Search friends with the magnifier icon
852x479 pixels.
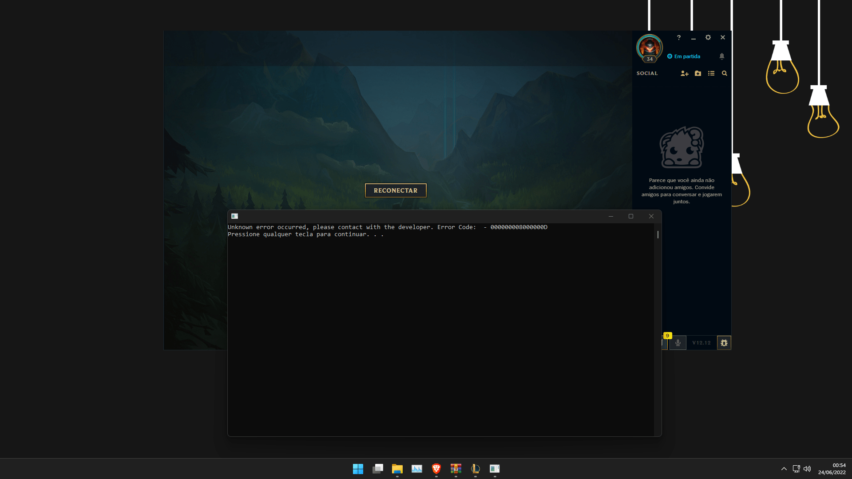[x=725, y=73]
